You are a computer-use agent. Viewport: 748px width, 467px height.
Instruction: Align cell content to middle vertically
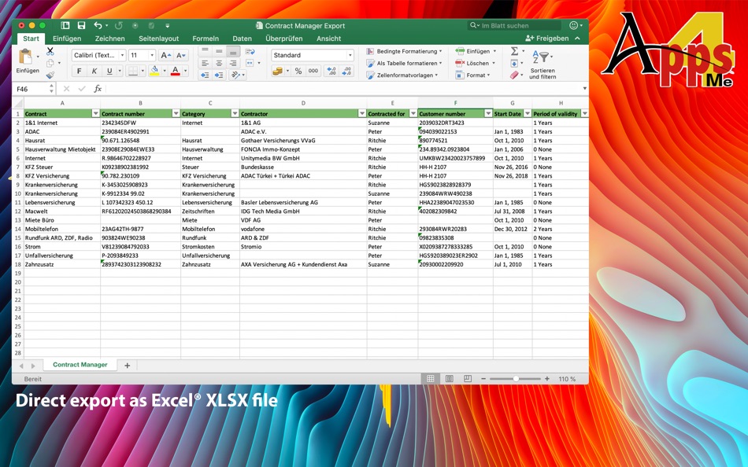(x=219, y=51)
